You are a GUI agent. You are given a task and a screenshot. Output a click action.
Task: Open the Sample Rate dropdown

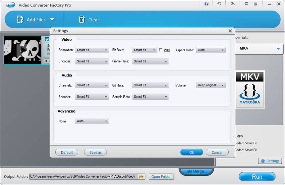pyautogui.click(x=150, y=97)
